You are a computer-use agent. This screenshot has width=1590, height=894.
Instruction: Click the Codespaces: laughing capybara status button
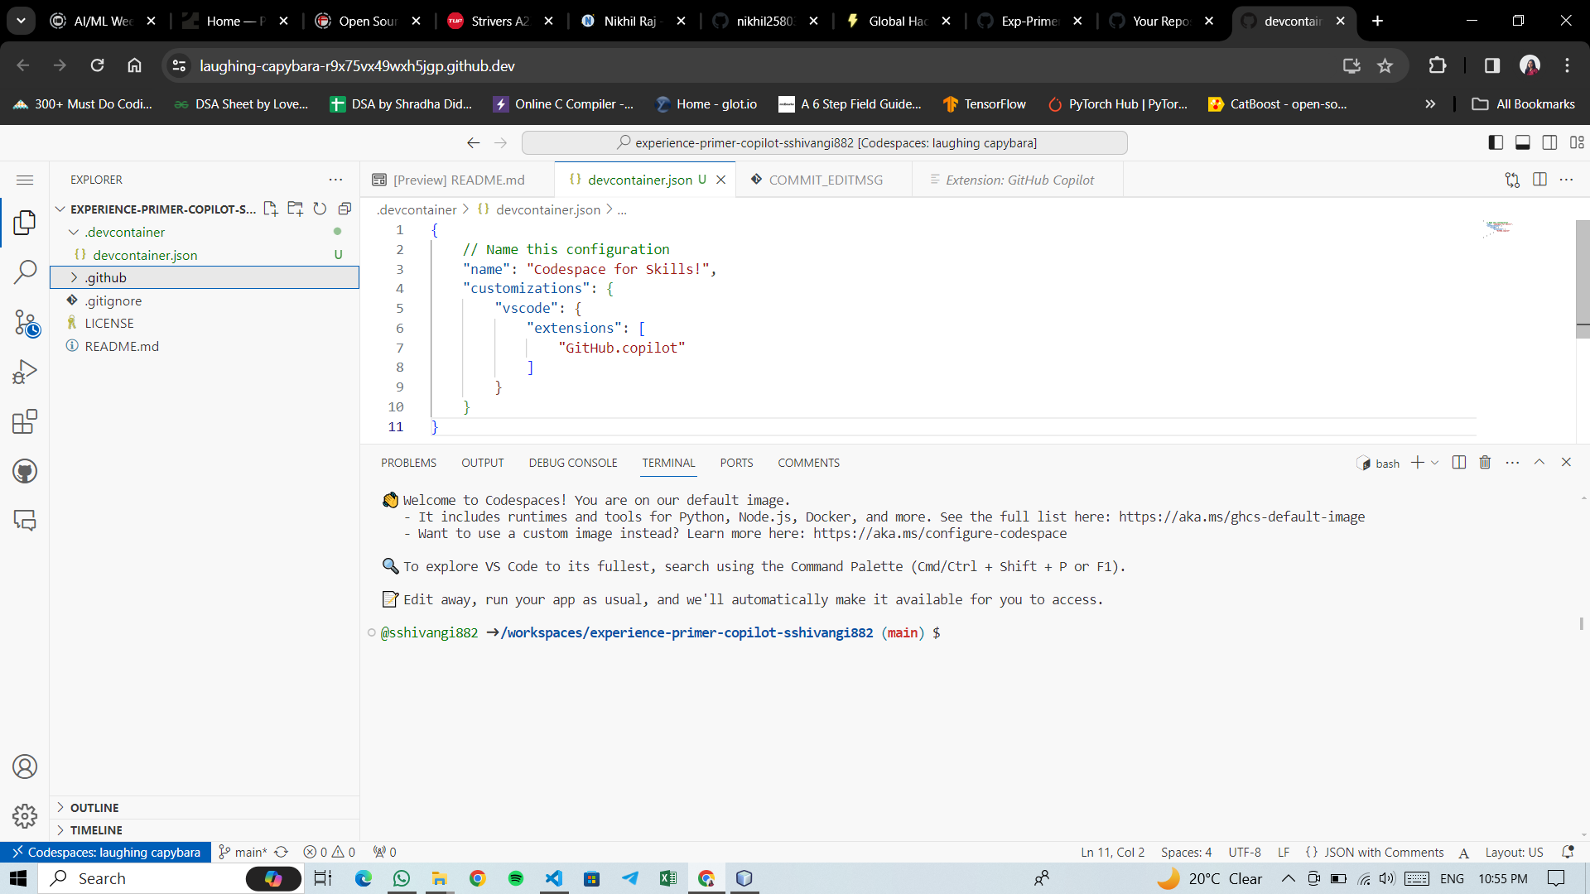[x=105, y=852]
